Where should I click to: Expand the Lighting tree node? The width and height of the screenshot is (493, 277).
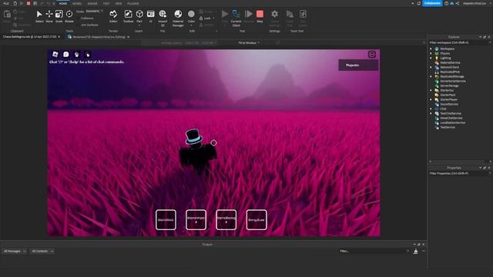(x=431, y=58)
